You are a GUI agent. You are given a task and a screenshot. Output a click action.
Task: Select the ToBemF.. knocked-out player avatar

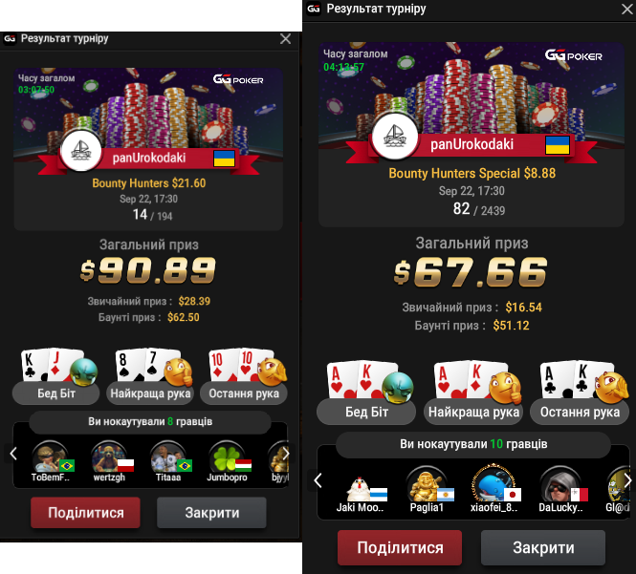point(50,458)
